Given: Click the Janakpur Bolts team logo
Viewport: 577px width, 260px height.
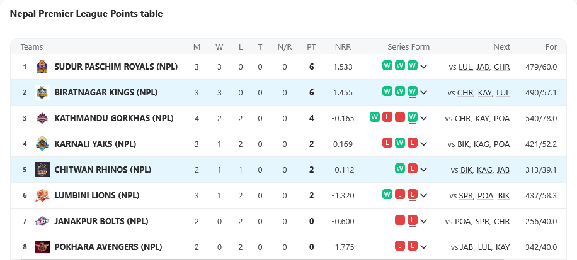Looking at the screenshot, I should point(42,221).
